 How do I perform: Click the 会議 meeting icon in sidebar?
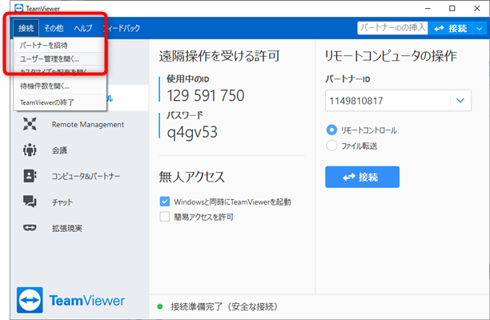pyautogui.click(x=30, y=150)
